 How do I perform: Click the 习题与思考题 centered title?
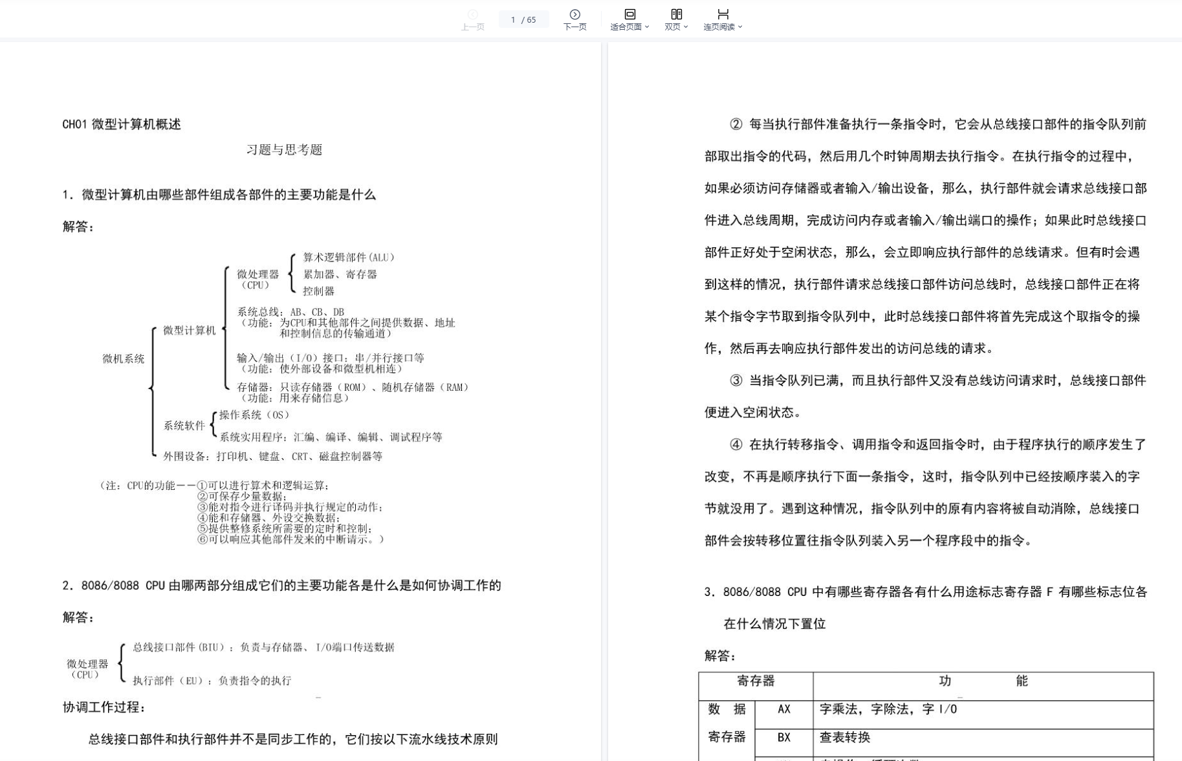tap(284, 150)
